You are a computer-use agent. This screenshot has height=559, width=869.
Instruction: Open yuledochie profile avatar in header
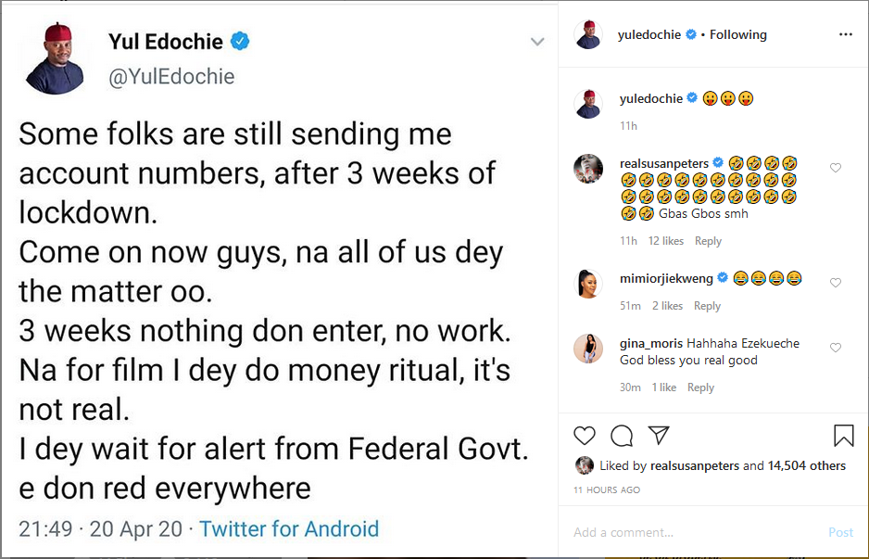tap(587, 35)
